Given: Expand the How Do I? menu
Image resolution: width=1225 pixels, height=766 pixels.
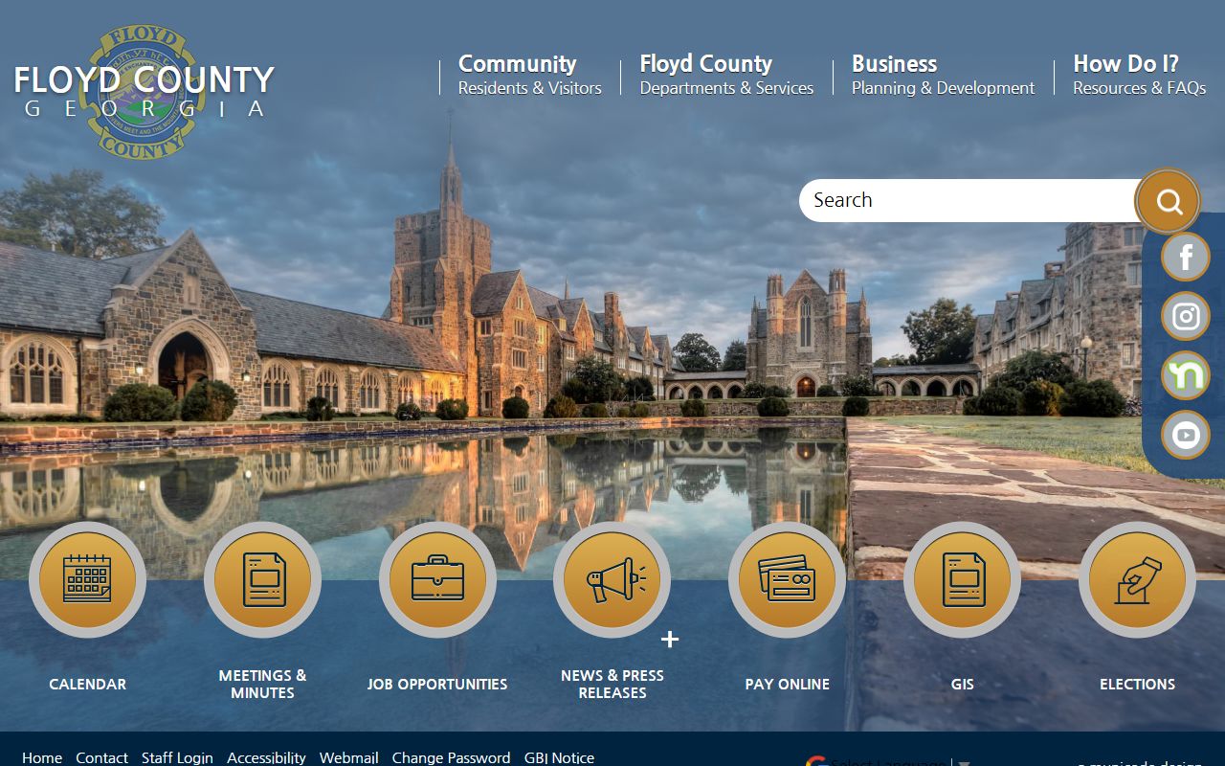Looking at the screenshot, I should (x=1139, y=75).
